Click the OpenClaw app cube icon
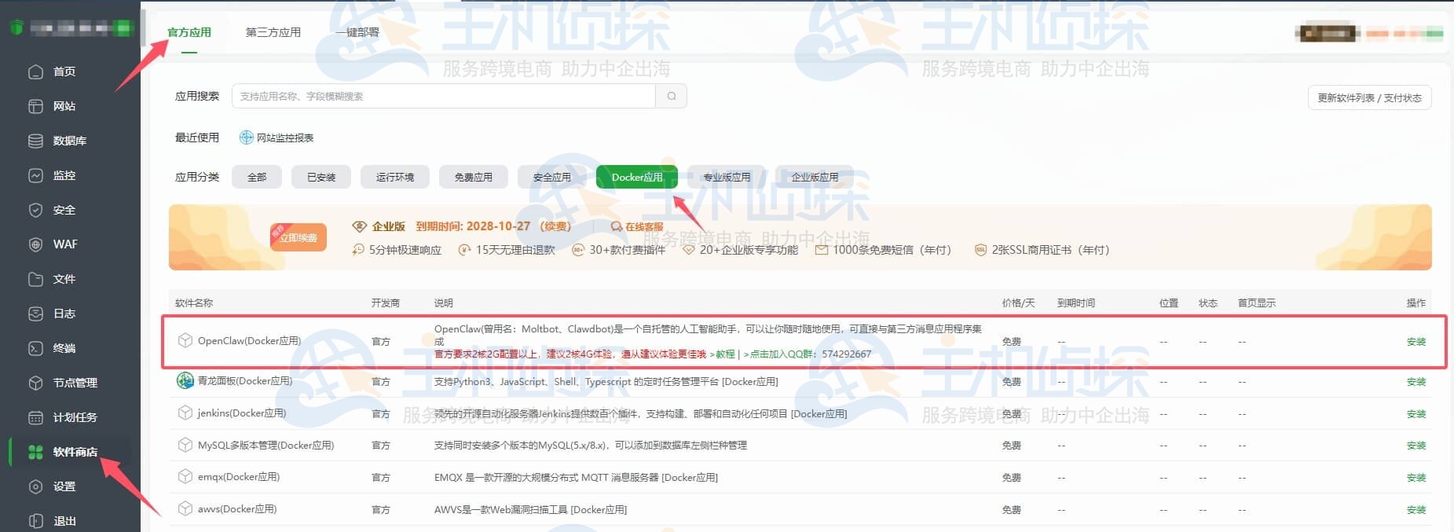The image size is (1454, 532). [185, 340]
